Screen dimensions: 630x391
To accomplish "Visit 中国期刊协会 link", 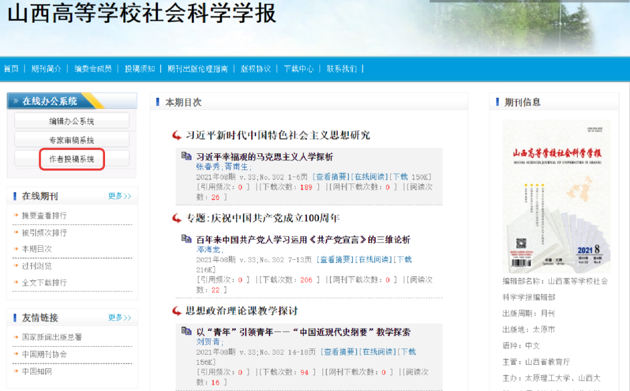I will (x=44, y=354).
